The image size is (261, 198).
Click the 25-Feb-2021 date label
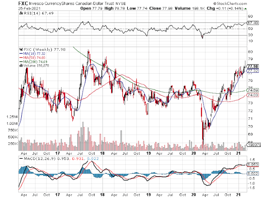point(29,8)
